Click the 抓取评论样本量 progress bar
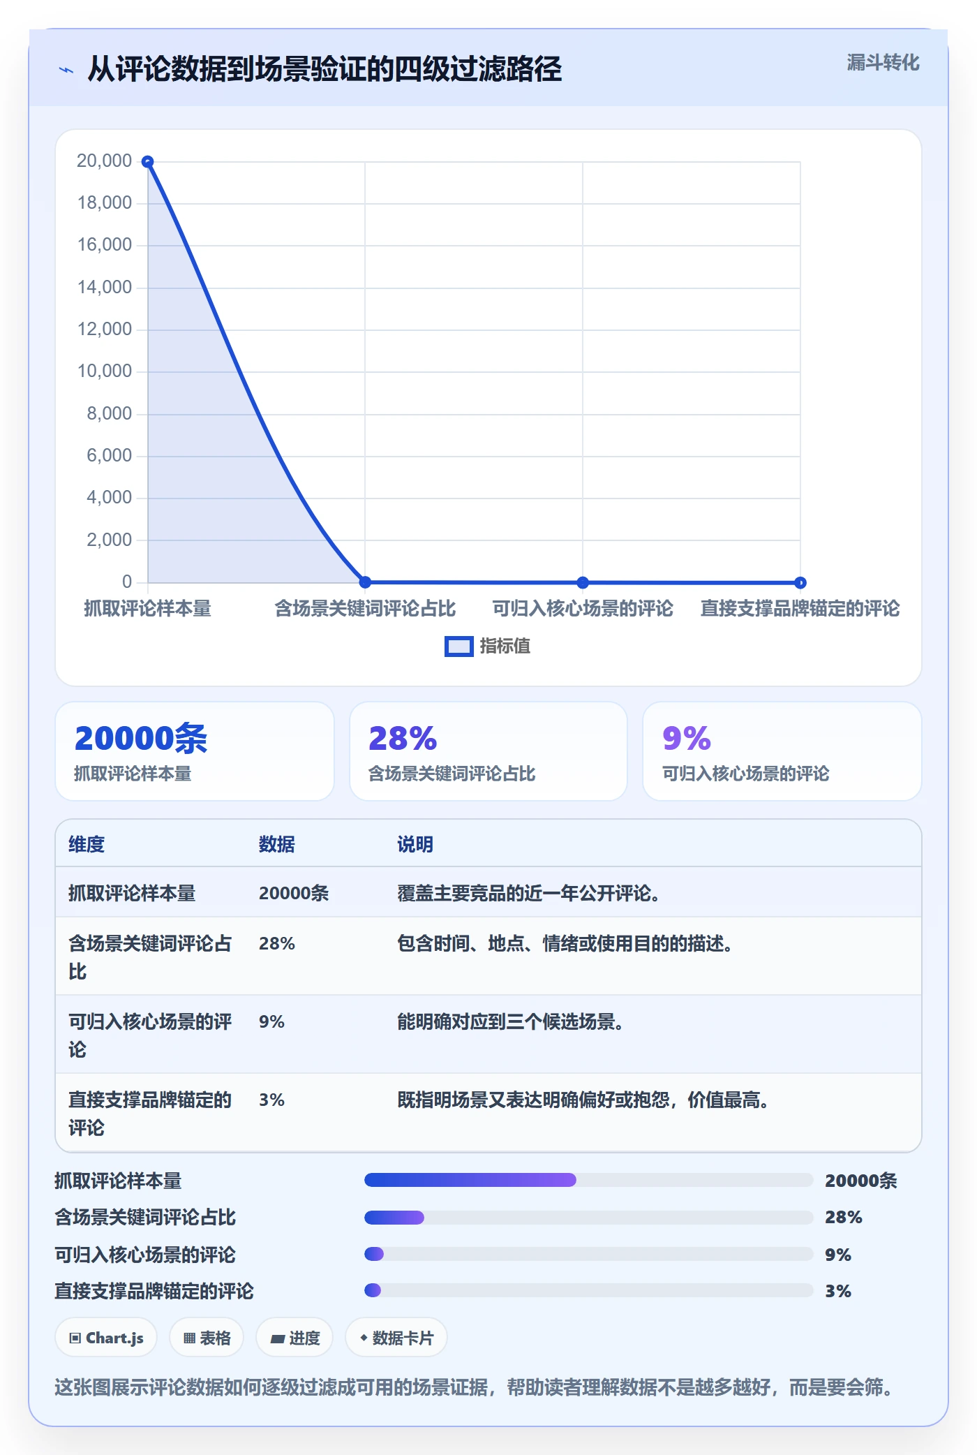This screenshot has width=977, height=1455. point(589,1180)
